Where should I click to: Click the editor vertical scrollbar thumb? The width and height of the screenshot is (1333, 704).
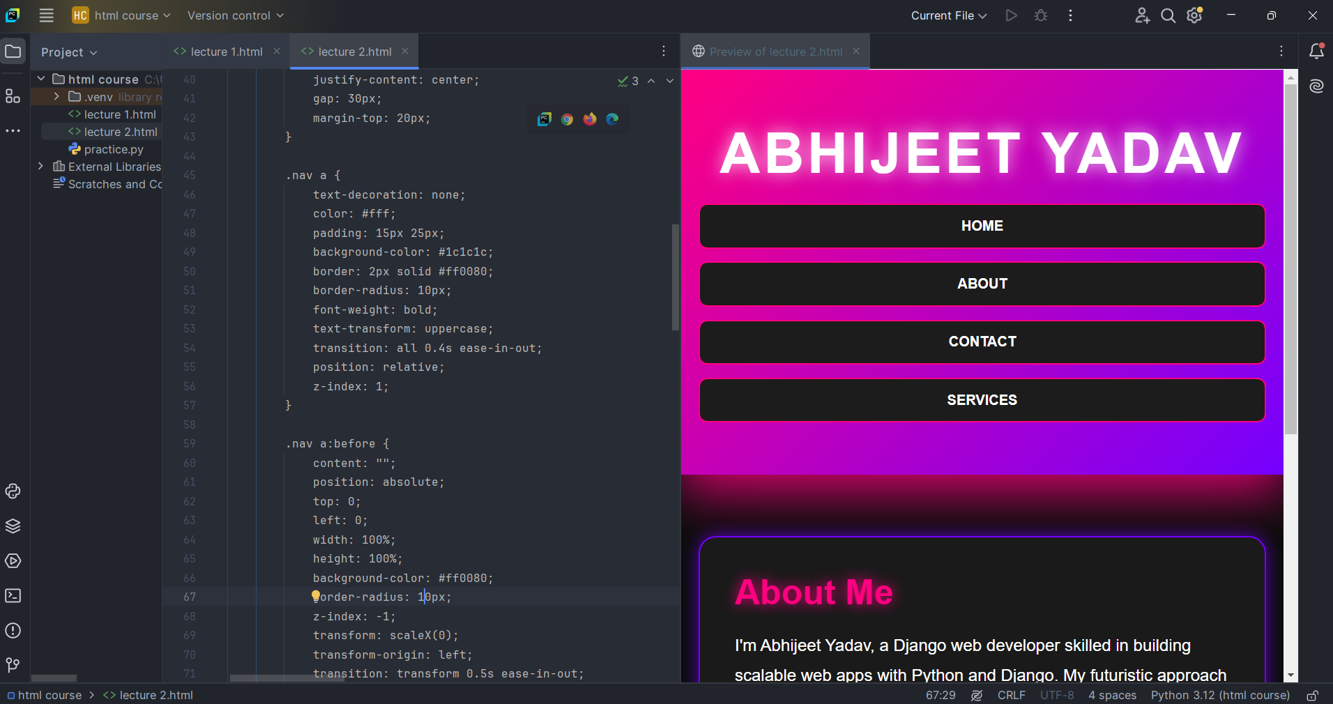coord(675,277)
